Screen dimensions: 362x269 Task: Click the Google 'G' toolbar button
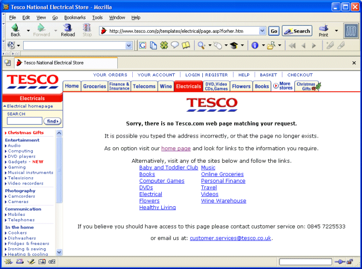(143, 45)
